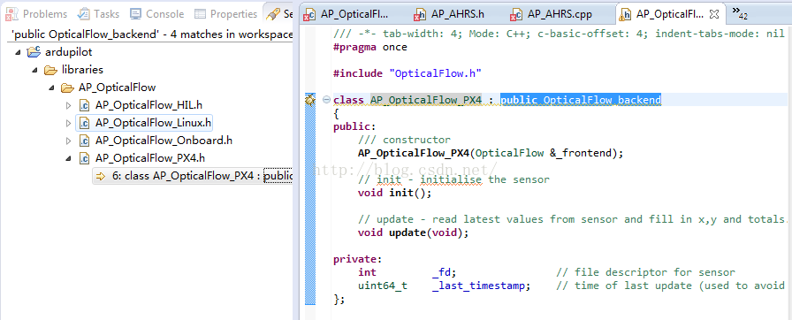Click the AP_OpticalFlow_Onboard.h file icon

84,141
